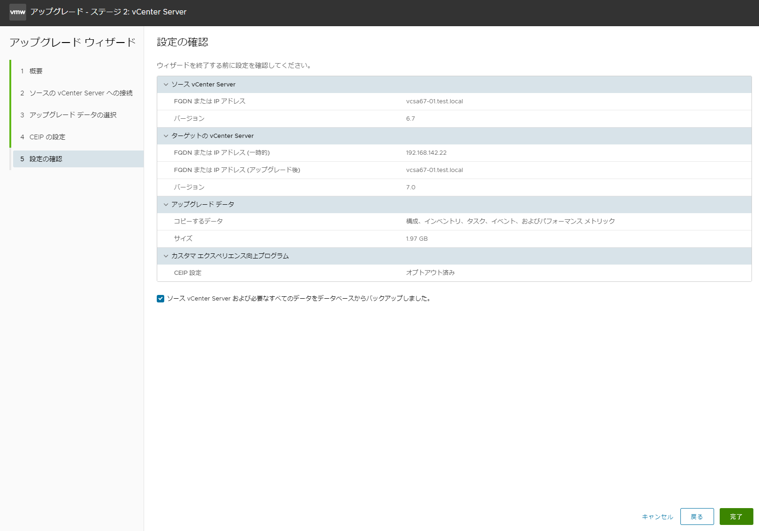Click the green 完了 button
Viewport: 759px width, 531px height.
(x=736, y=517)
